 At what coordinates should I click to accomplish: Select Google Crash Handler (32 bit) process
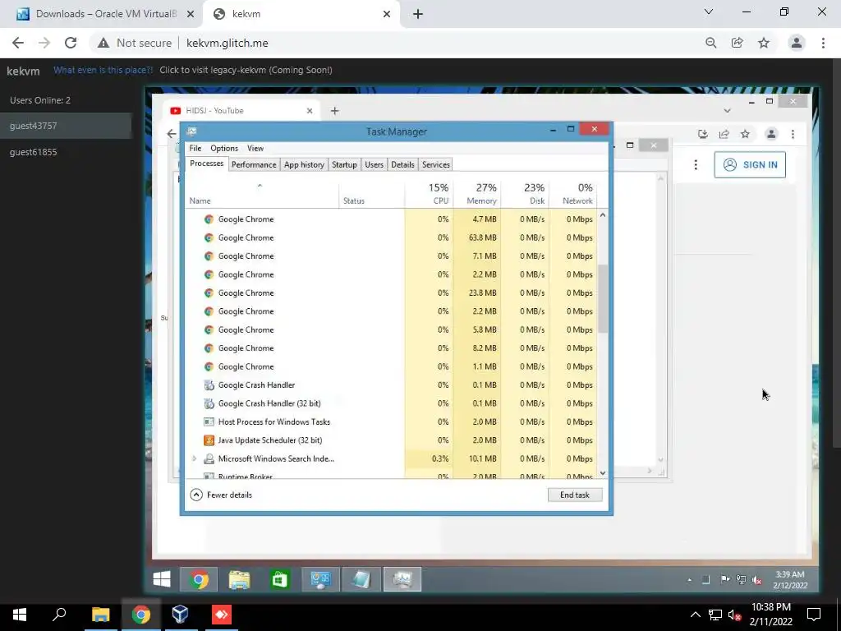[392, 403]
